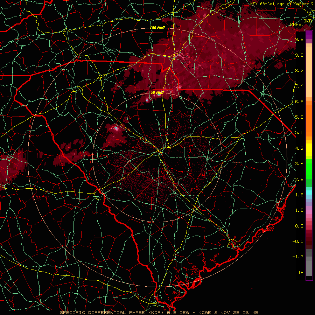This screenshot has width=315, height=315.
Task: Click the 5.0 legend value
Action: coord(299,133)
